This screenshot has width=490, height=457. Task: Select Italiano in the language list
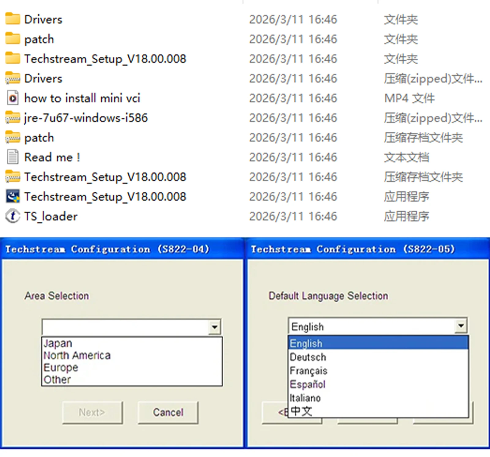[378, 398]
